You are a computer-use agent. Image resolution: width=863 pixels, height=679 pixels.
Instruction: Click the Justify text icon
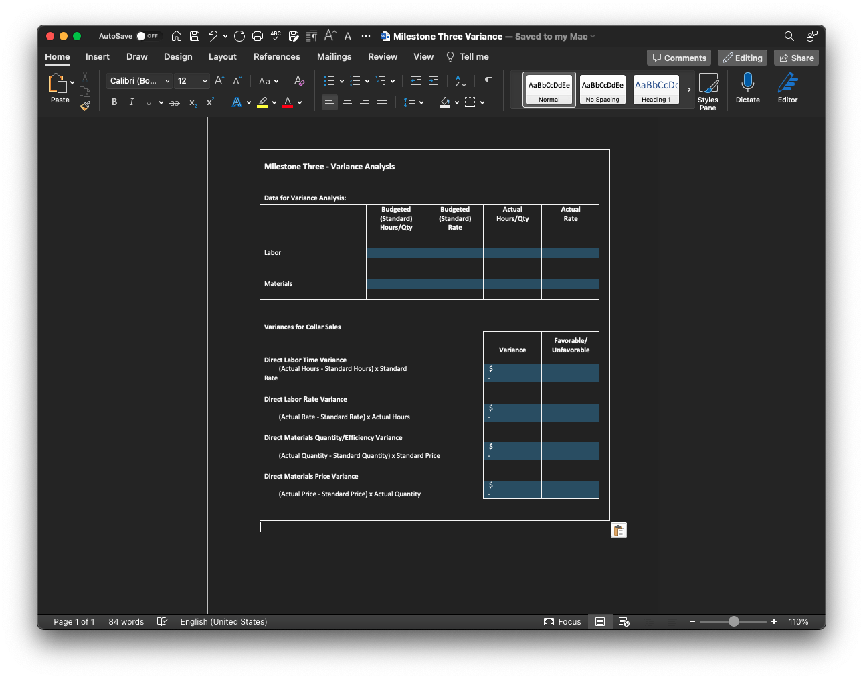click(x=382, y=102)
